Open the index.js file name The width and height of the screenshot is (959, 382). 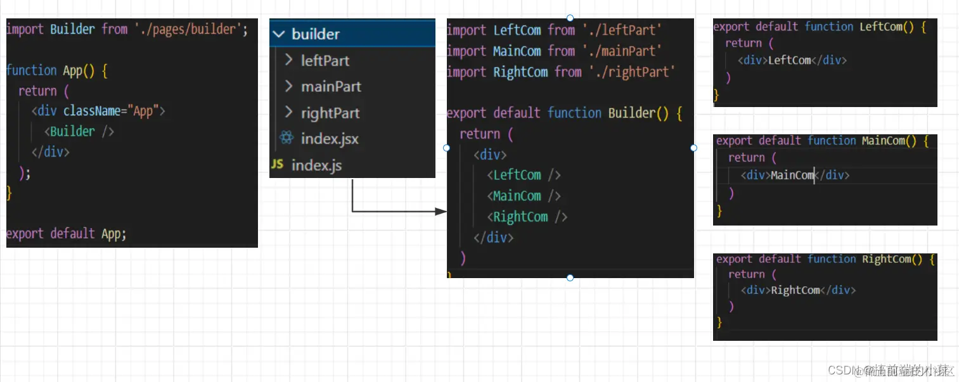pyautogui.click(x=316, y=165)
